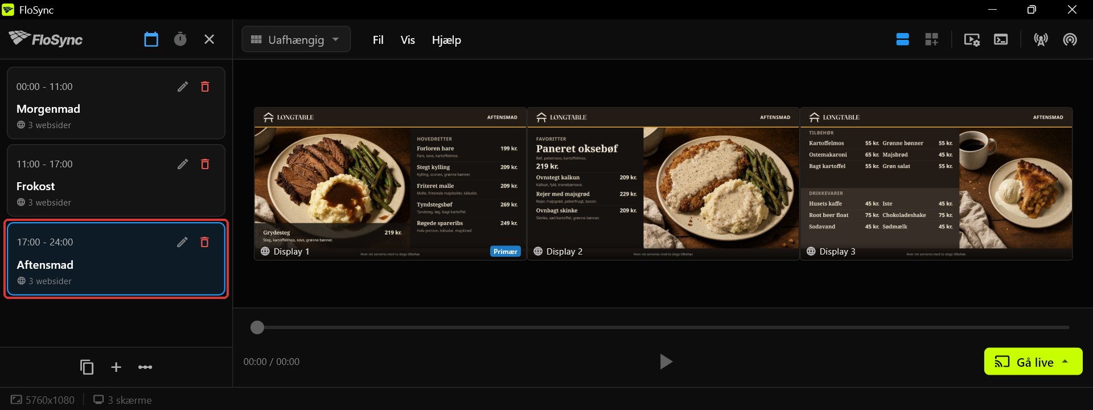This screenshot has height=410, width=1093.
Task: Edit the Frokost schedule entry
Action: pos(182,164)
